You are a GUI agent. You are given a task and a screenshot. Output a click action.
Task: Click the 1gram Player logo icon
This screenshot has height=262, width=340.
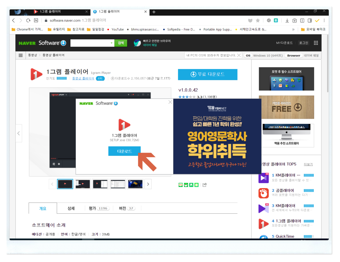36,74
